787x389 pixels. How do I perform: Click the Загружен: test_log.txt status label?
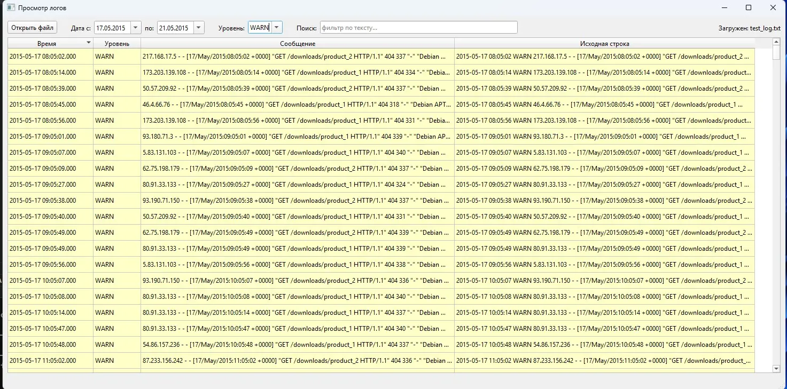(750, 28)
